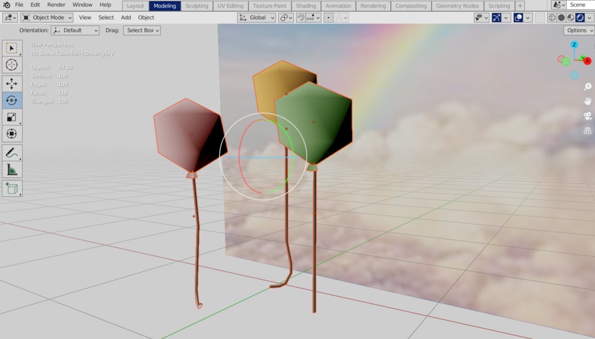The width and height of the screenshot is (595, 339).
Task: Switch to UV Editing workspace tab
Action: tap(230, 6)
